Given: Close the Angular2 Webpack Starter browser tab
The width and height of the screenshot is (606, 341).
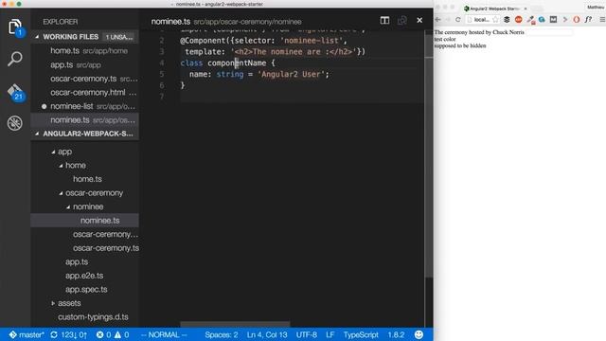Looking at the screenshot, I should pos(526,9).
